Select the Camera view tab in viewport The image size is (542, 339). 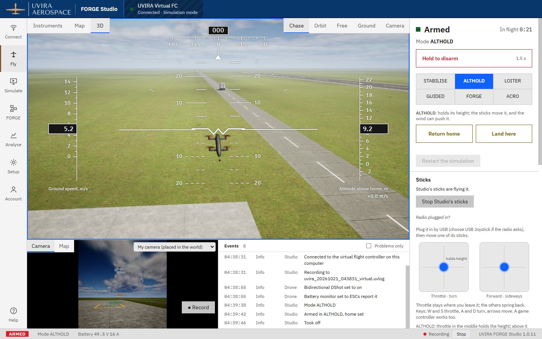pos(395,26)
